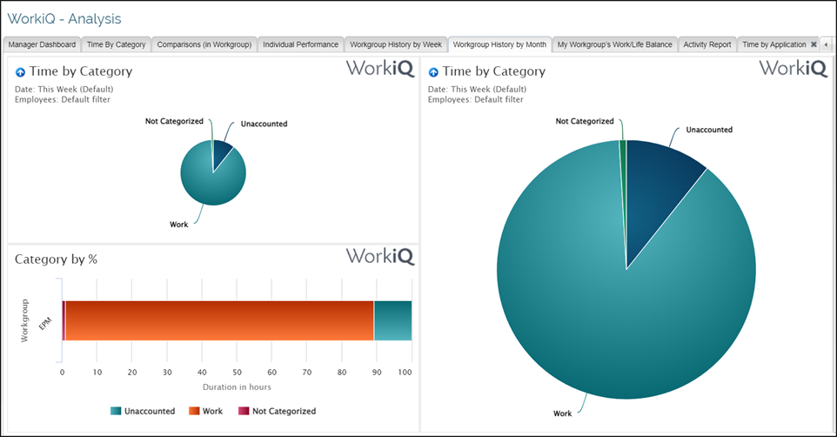Select My Workgroup's Work/Life Balance tab
The width and height of the screenshot is (837, 437).
(614, 44)
